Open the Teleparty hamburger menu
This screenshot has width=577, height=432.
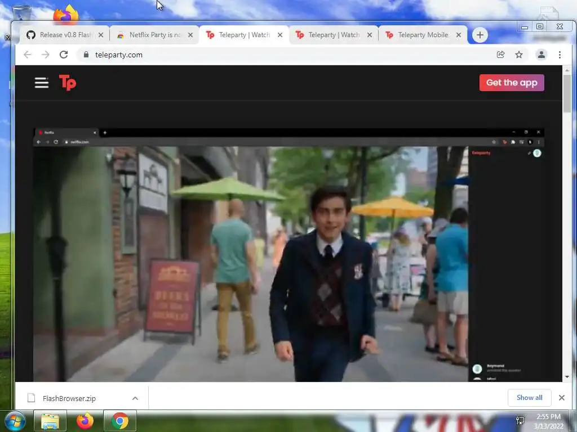pyautogui.click(x=42, y=83)
